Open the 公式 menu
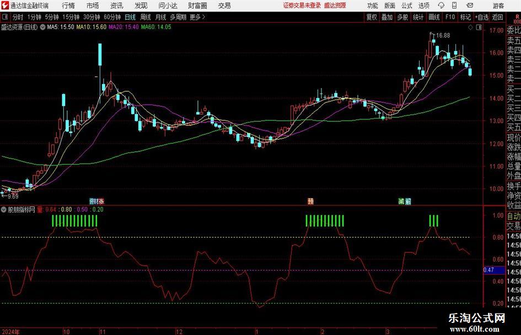Viewport: 521px width, 335px height. click(x=407, y=6)
